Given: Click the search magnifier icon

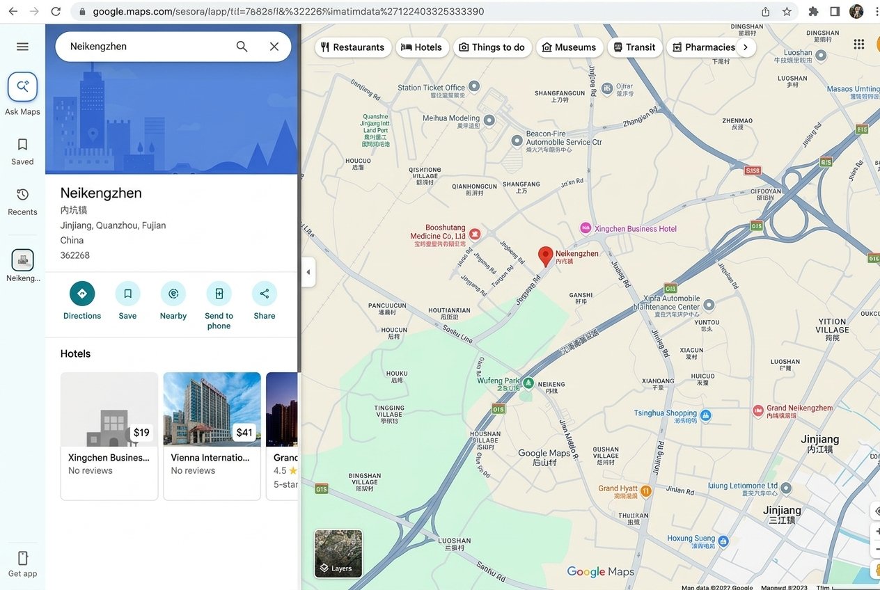Looking at the screenshot, I should 242,47.
